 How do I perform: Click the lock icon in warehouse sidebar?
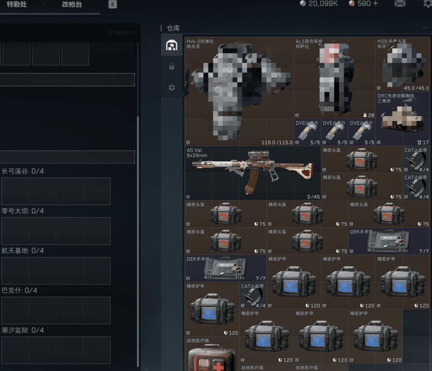(x=172, y=66)
